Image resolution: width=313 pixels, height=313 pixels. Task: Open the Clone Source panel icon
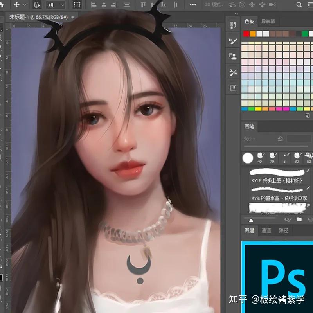click(233, 56)
